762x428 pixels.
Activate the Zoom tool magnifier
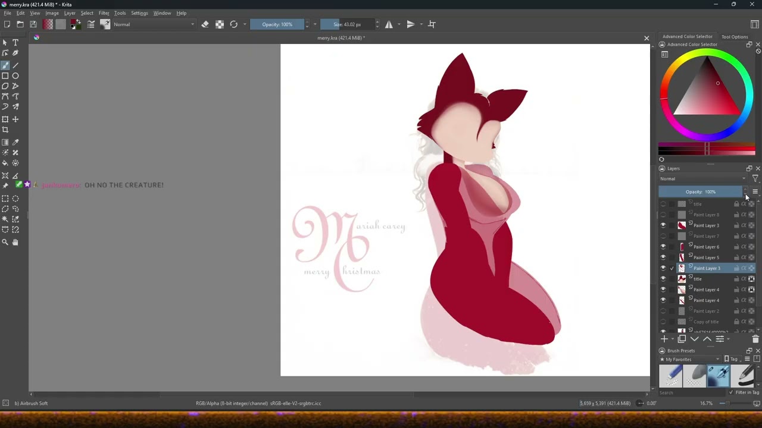point(5,242)
